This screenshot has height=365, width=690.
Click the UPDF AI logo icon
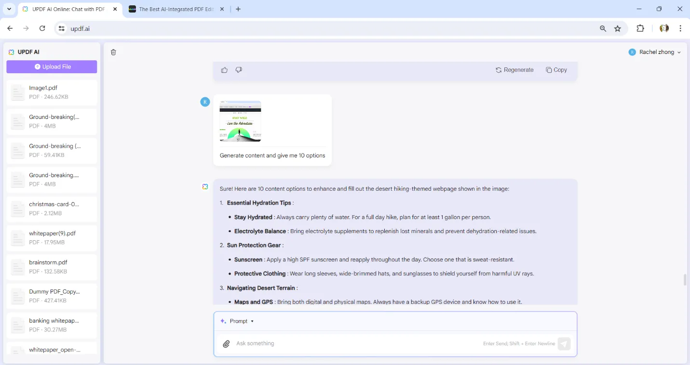tap(12, 52)
